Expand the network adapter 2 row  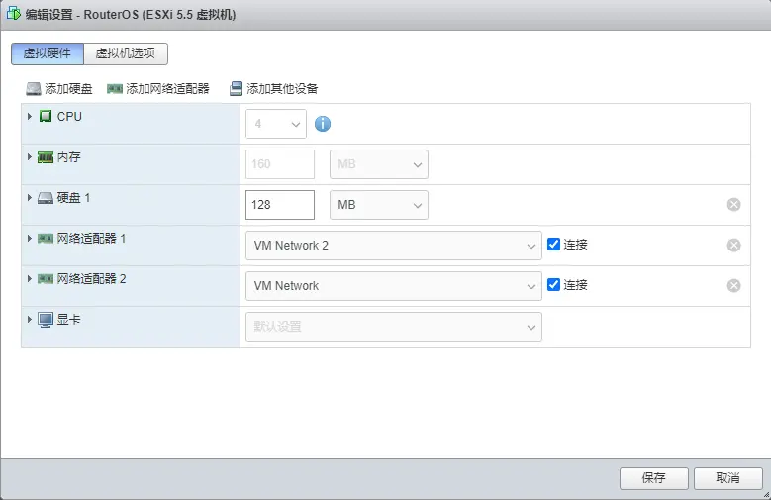pos(29,278)
